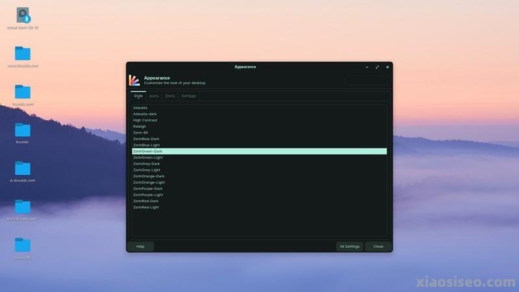Image resolution: width=519 pixels, height=292 pixels.
Task: Close the Appearance window with X
Action: [388, 67]
